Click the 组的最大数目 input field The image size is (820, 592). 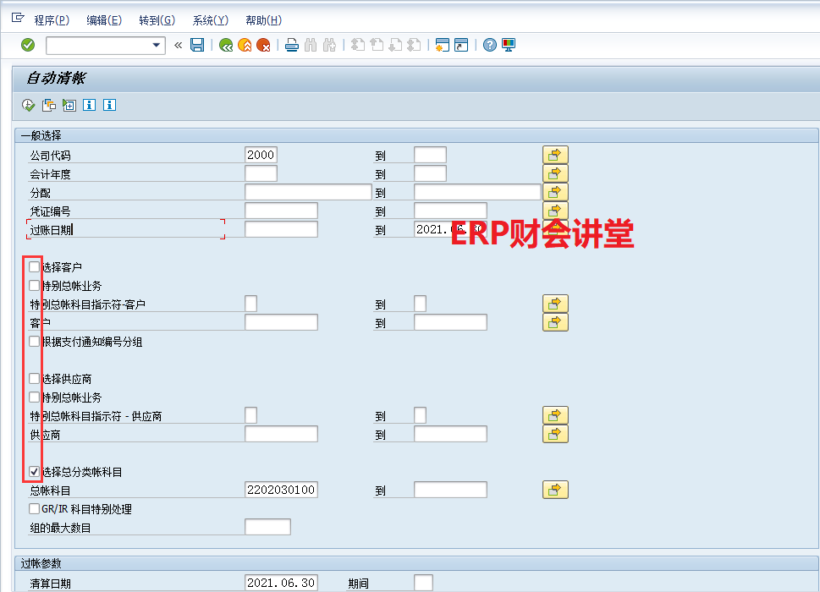(267, 528)
